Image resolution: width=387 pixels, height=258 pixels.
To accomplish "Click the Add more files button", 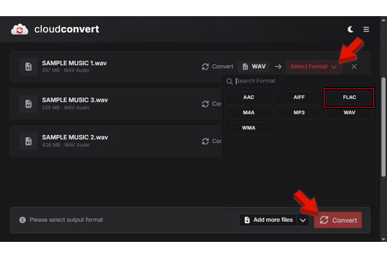I will 268,220.
